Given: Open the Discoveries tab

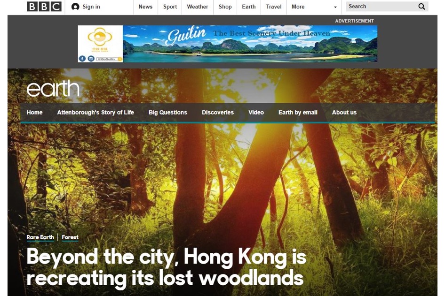Looking at the screenshot, I should 218,112.
